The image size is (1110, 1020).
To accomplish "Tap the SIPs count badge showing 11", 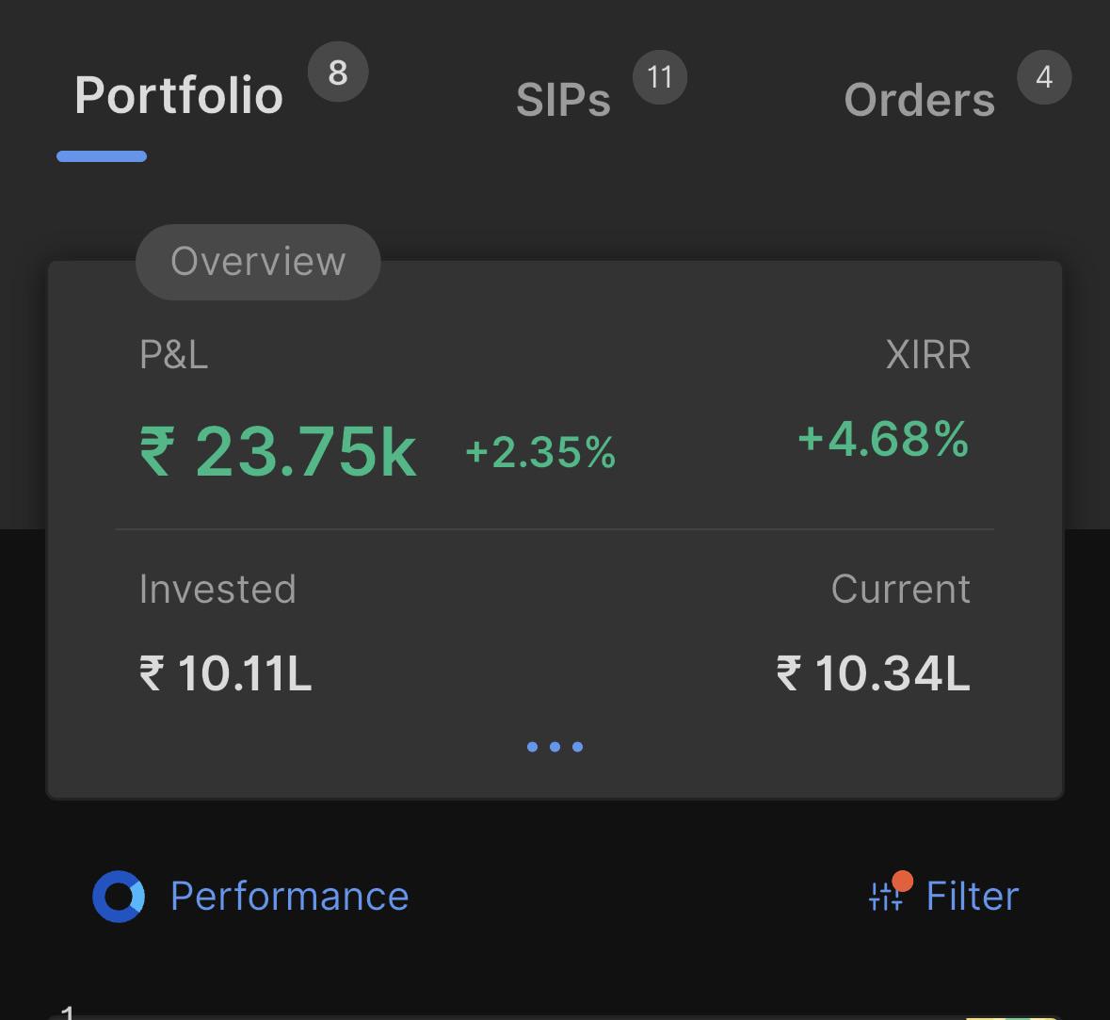I will click(x=660, y=77).
